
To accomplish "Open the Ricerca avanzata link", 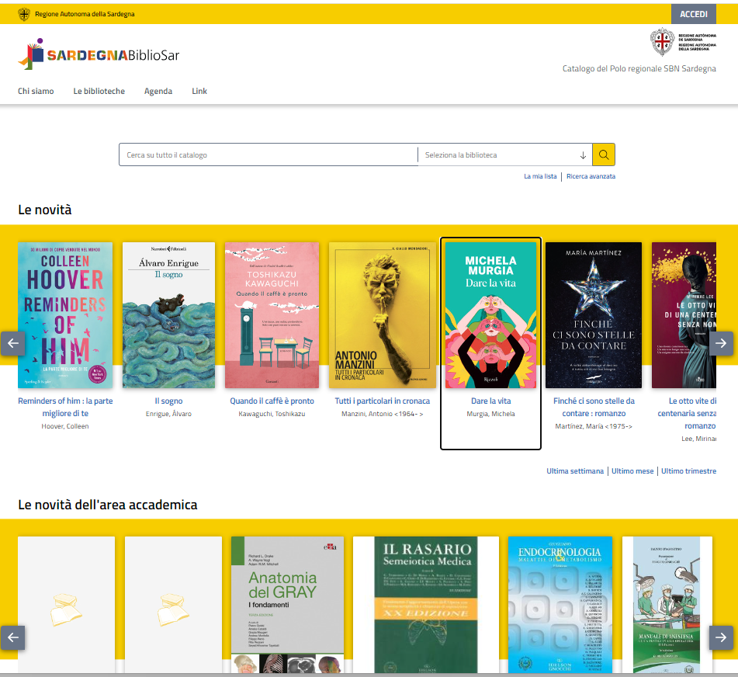I will click(591, 176).
